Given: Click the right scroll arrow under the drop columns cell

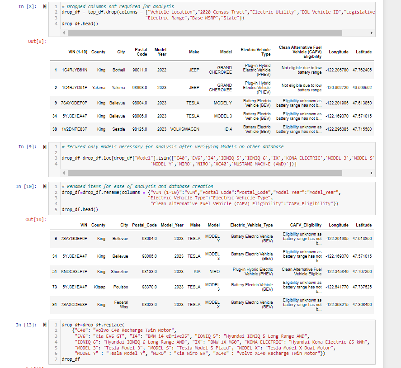Looking at the screenshot, I should tap(370, 33).
